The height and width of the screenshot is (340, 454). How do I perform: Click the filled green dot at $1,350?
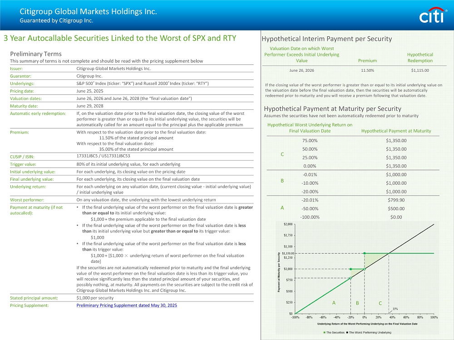365,253
